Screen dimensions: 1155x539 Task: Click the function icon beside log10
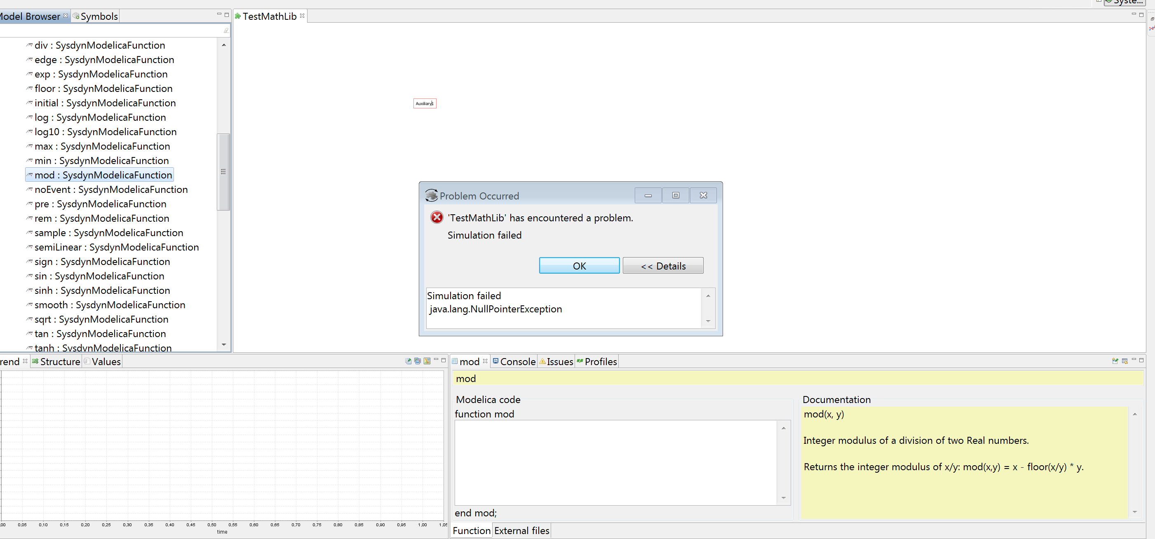click(x=30, y=131)
